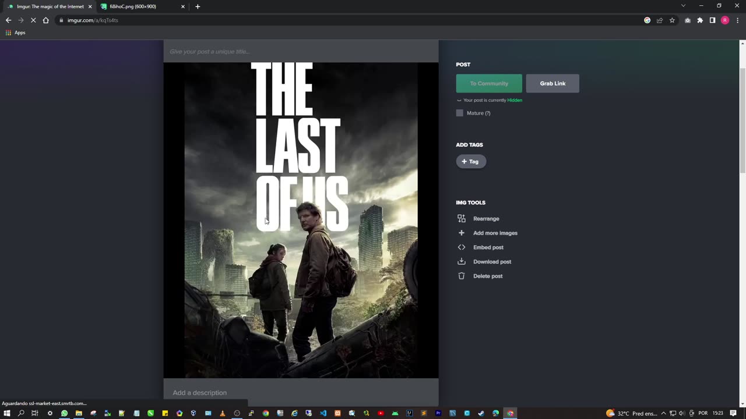Close the fi8ihoC.png tab
This screenshot has height=419, width=746.
click(x=183, y=6)
